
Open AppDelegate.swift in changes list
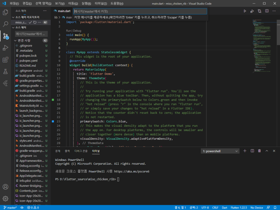(x=31, y=176)
